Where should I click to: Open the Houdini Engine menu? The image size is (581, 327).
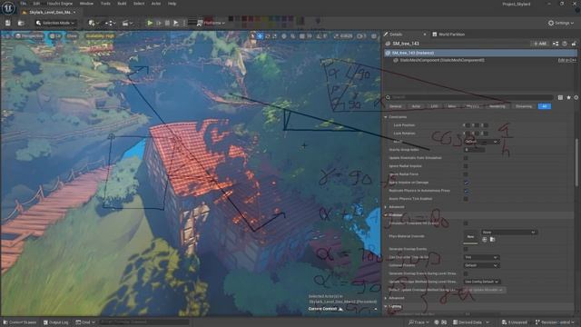[x=60, y=4]
